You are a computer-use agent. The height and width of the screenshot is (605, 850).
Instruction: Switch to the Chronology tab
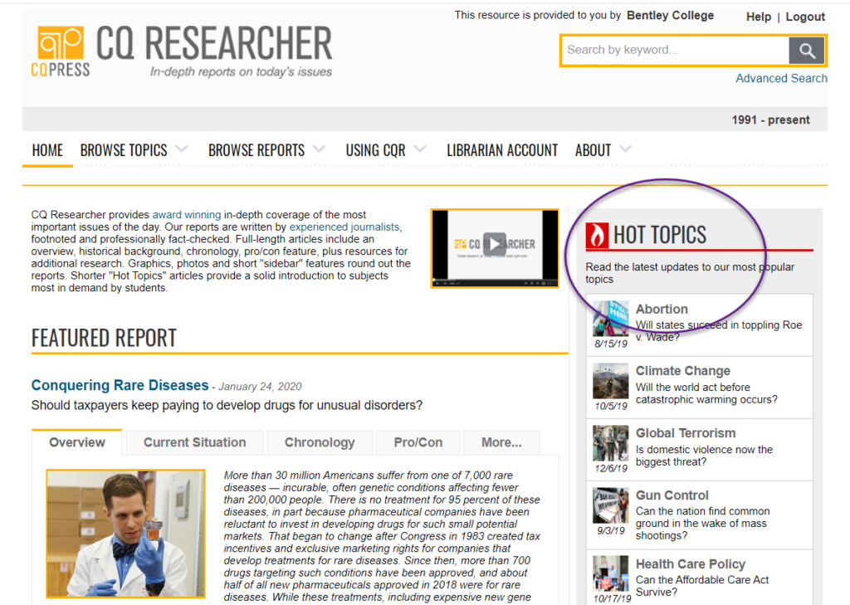point(320,442)
